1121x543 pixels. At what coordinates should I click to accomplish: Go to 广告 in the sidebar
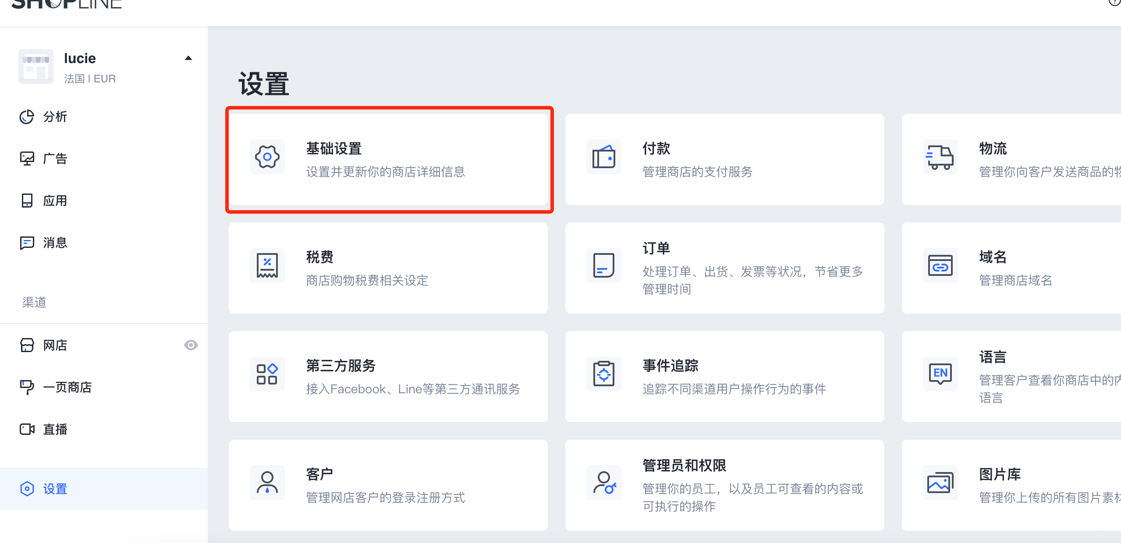55,159
